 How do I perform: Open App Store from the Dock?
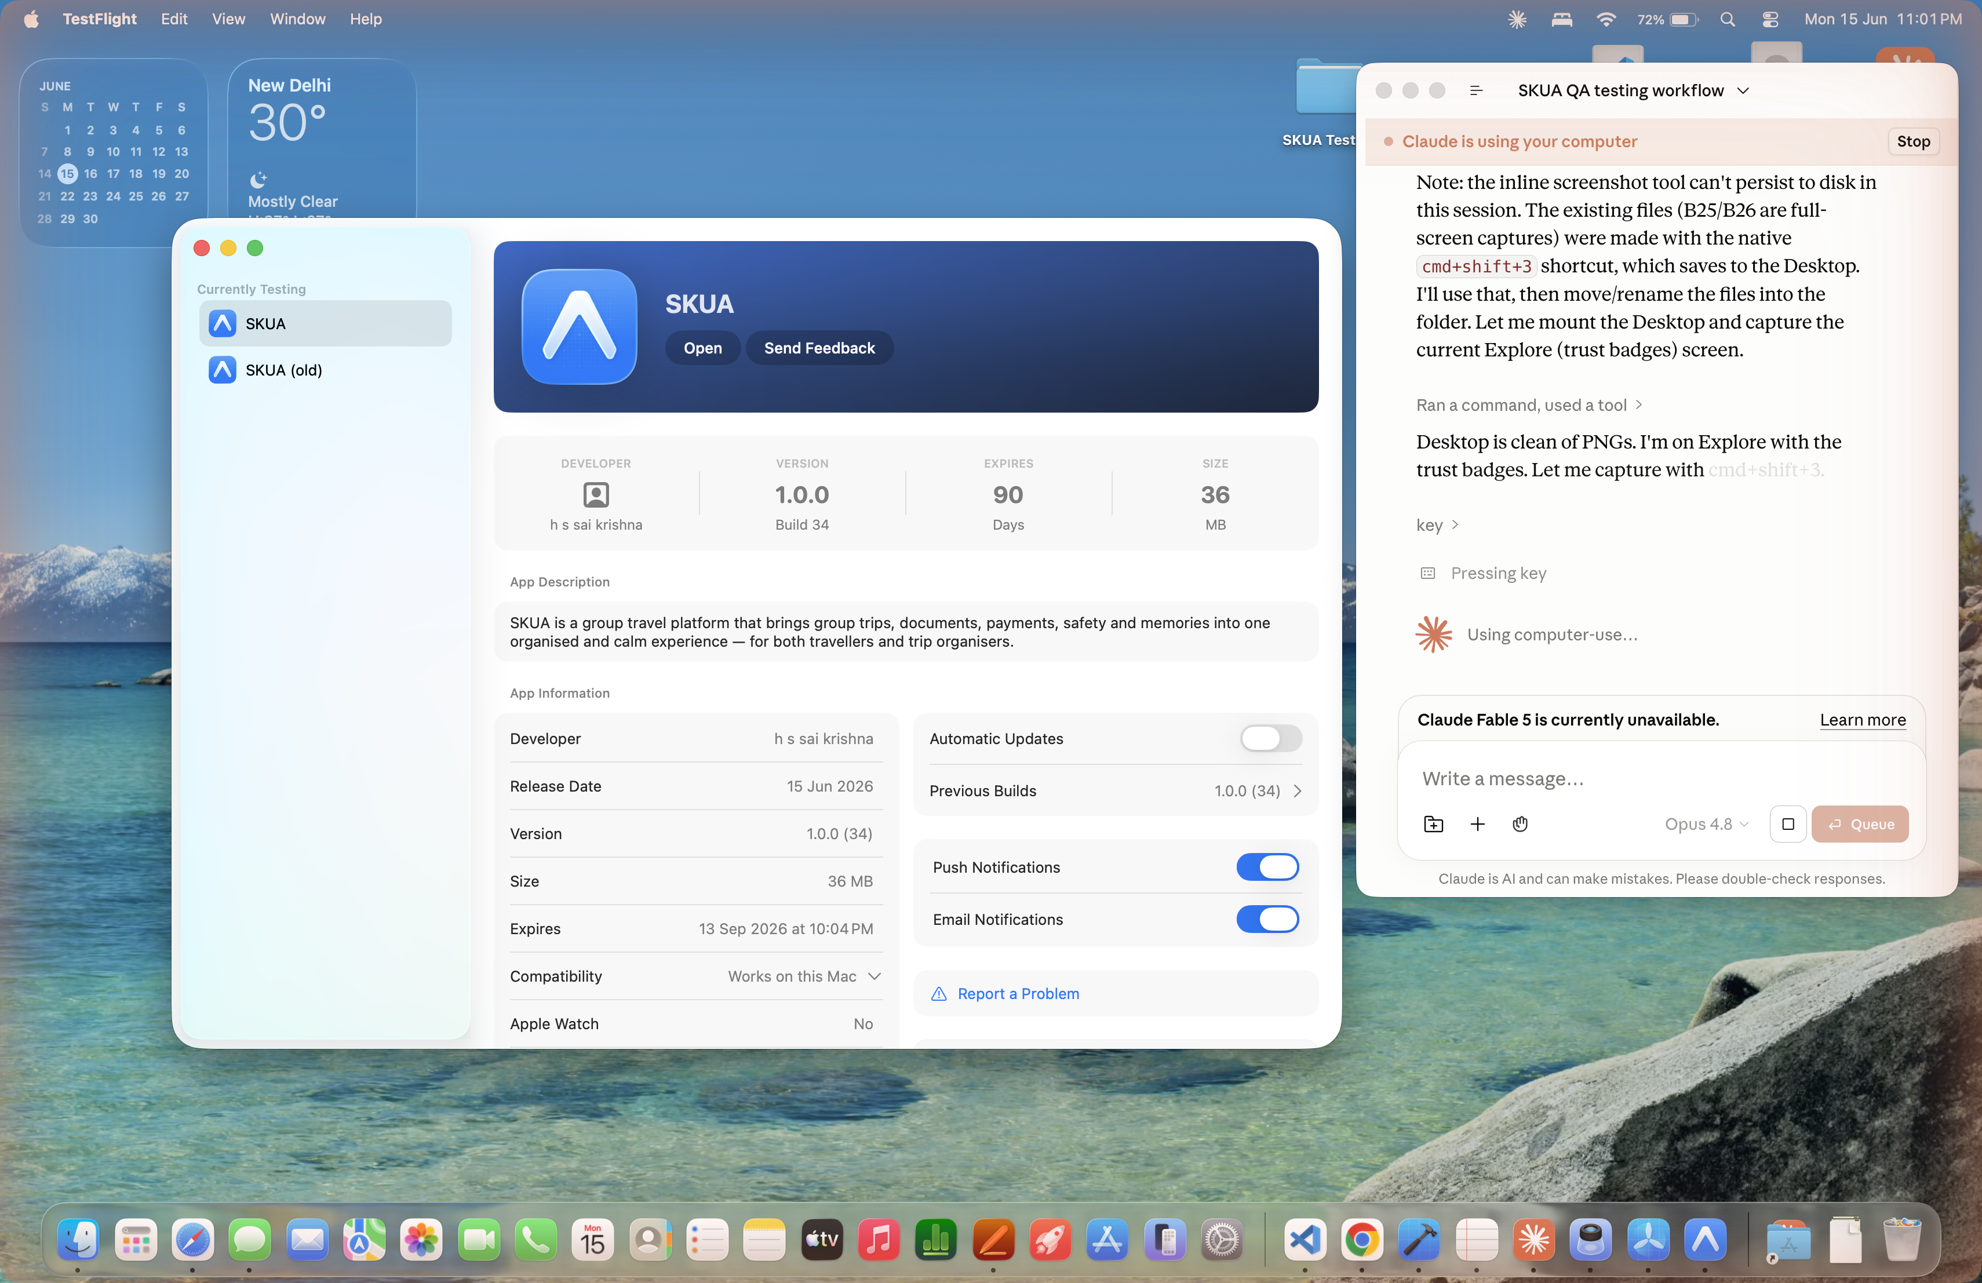(1107, 1240)
